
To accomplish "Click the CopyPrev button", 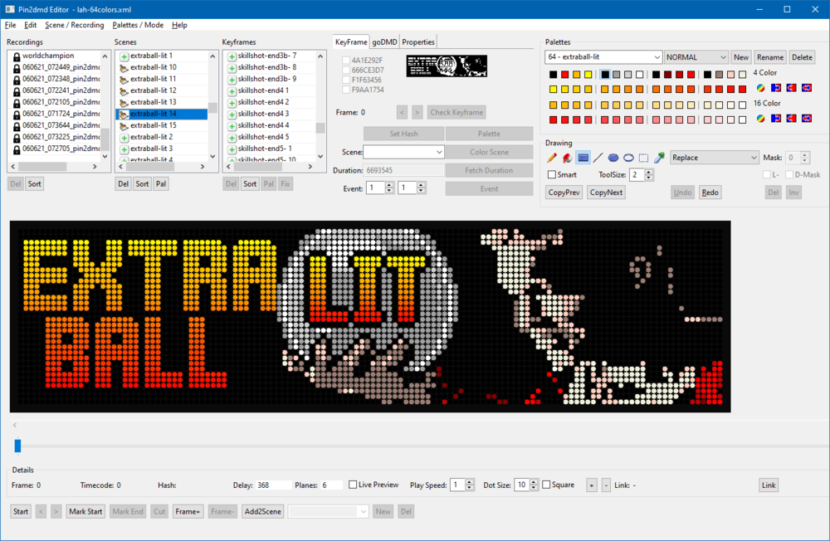I will coord(564,193).
